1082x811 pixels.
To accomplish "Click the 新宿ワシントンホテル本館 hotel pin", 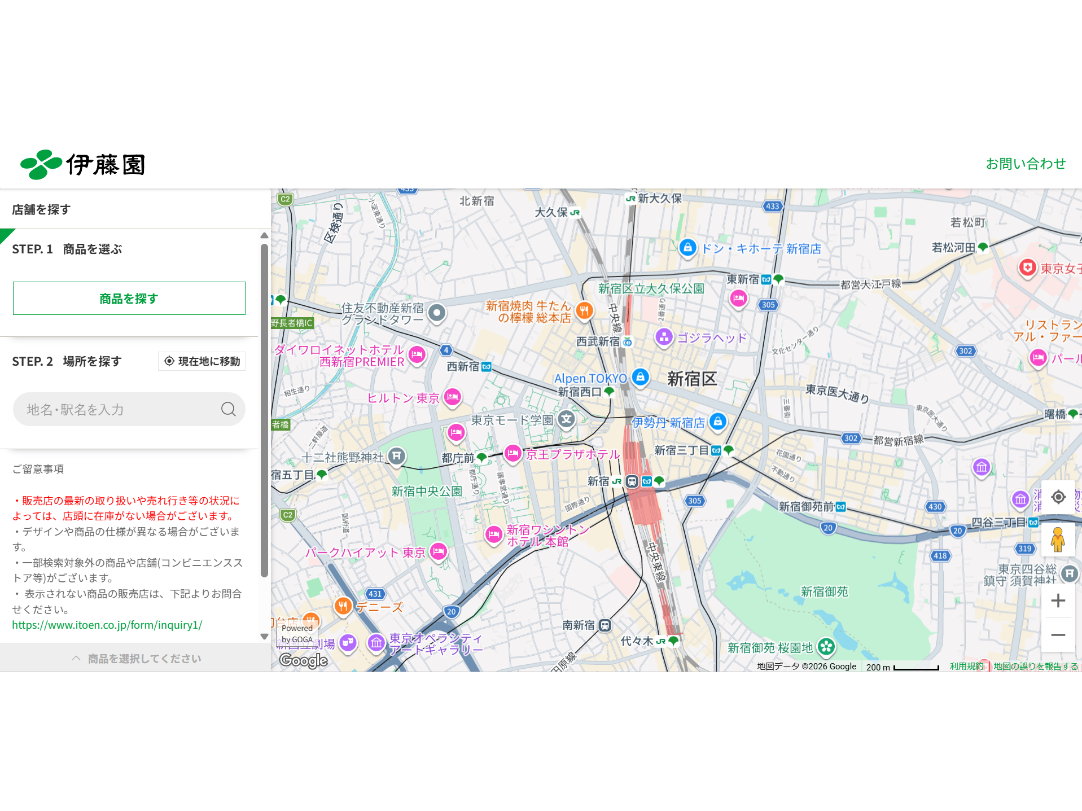I will [494, 534].
